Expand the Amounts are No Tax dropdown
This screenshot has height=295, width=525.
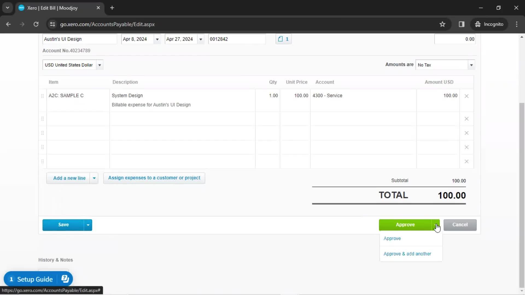pyautogui.click(x=471, y=65)
